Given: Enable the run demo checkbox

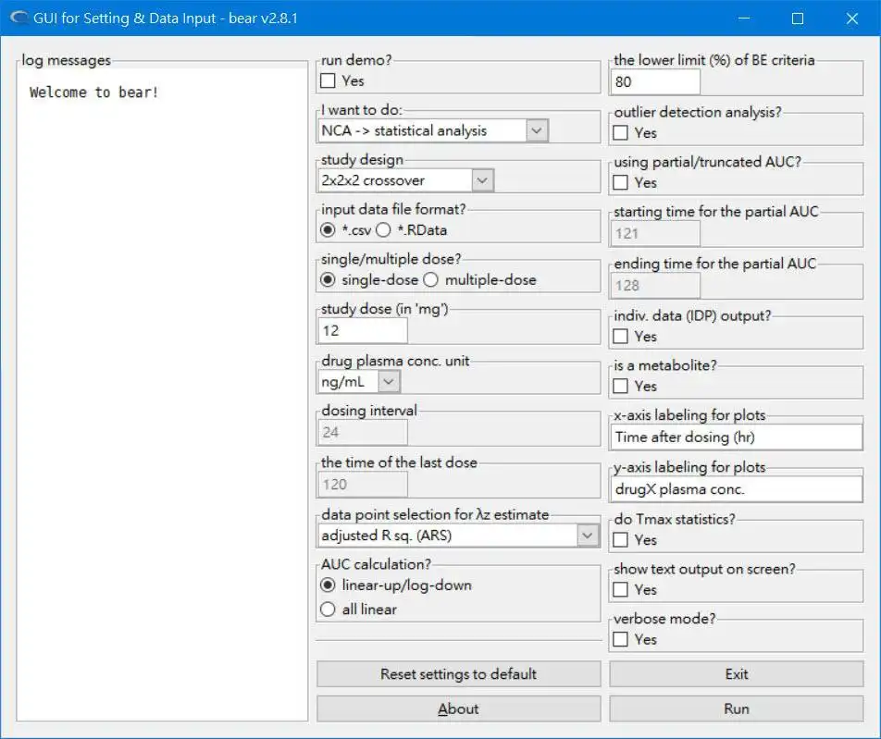Looking at the screenshot, I should (328, 80).
